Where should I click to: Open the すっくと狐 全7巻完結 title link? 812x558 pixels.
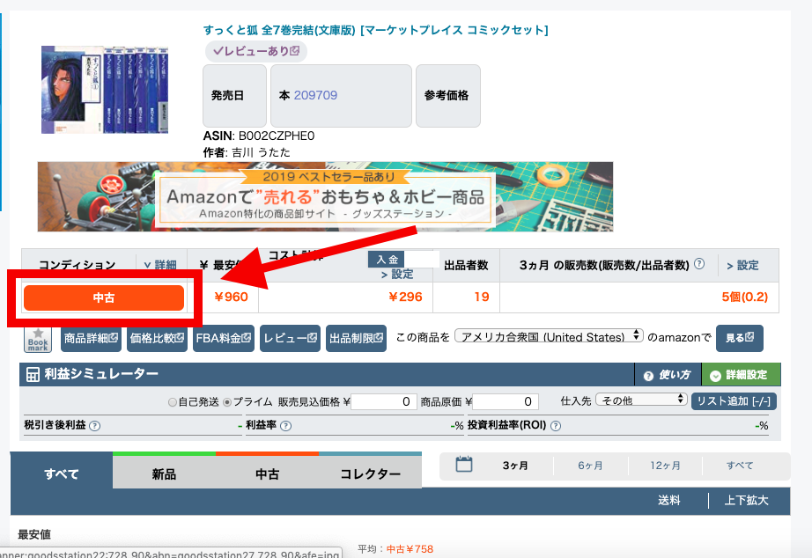(375, 30)
